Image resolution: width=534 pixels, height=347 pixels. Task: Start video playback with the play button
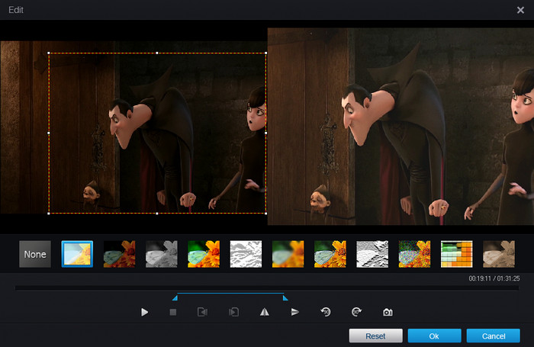click(x=144, y=312)
